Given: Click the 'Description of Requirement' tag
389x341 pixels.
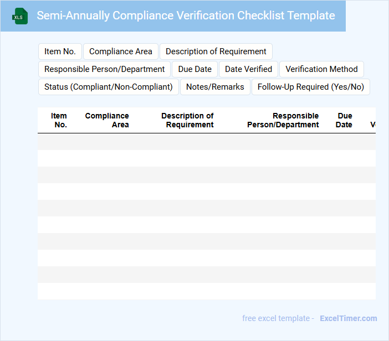Looking at the screenshot, I should (x=216, y=51).
